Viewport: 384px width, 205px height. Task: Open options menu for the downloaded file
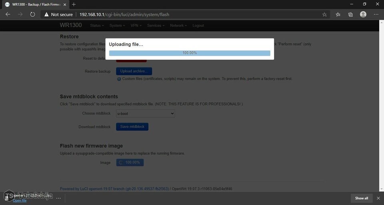(58, 198)
